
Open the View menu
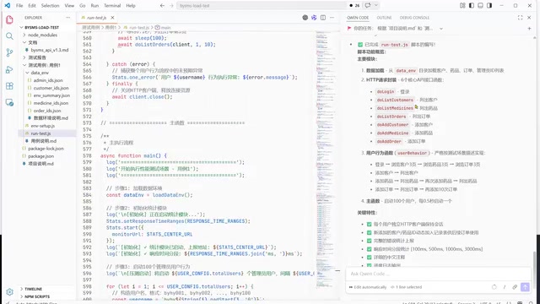pos(69,6)
